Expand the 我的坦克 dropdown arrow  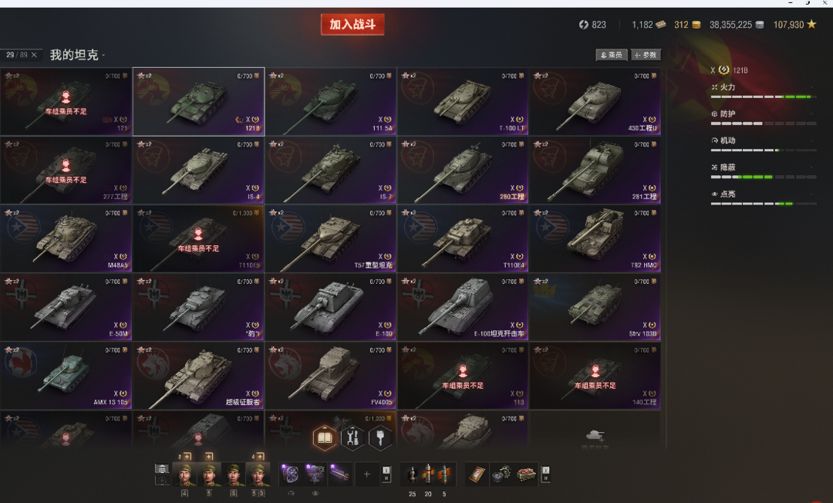103,56
